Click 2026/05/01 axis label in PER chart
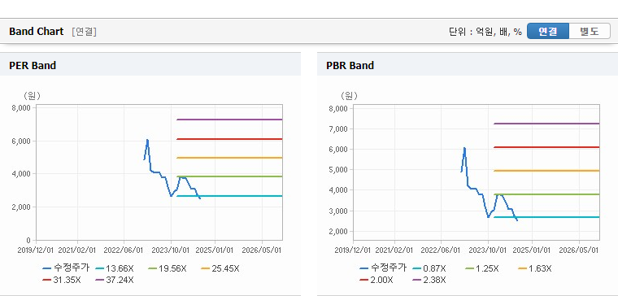This screenshot has width=618, height=296. pyautogui.click(x=262, y=250)
